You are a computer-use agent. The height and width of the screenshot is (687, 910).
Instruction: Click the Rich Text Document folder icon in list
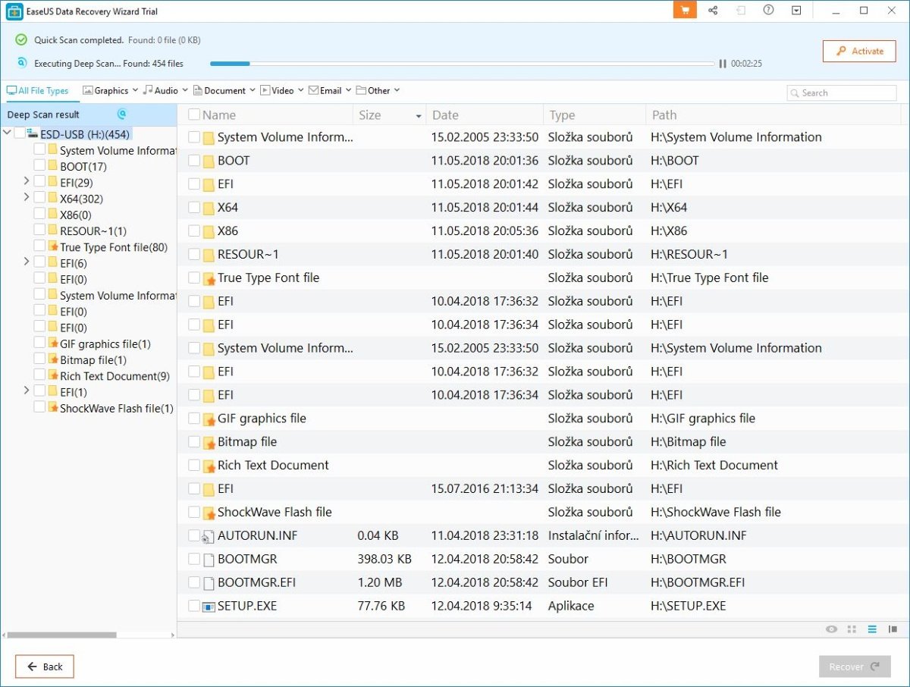pos(209,466)
